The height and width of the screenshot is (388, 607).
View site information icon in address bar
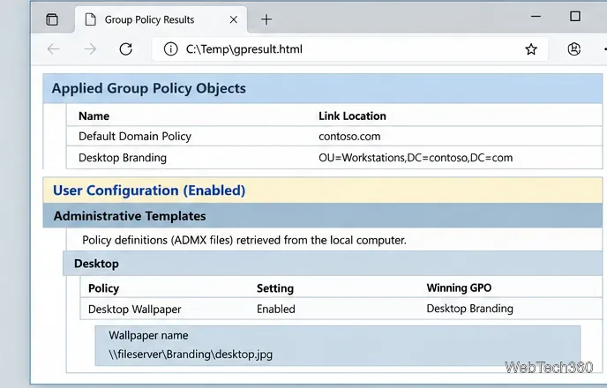click(x=170, y=49)
